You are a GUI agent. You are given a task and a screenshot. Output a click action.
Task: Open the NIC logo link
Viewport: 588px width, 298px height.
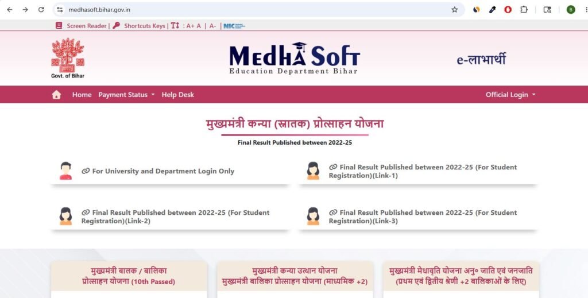[234, 26]
